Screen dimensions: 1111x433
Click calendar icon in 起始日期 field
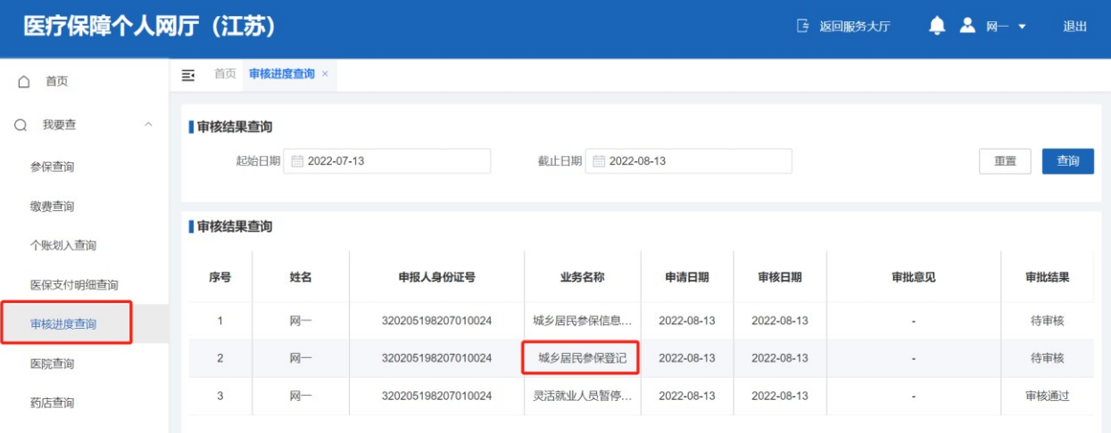pyautogui.click(x=298, y=161)
